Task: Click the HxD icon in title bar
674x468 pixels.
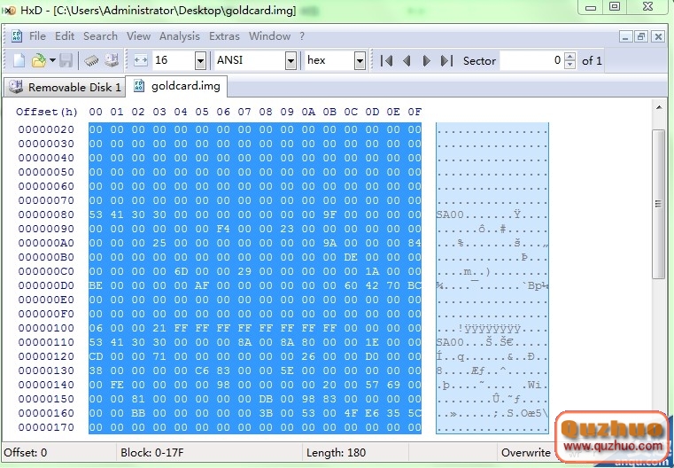Action: pos(9,10)
